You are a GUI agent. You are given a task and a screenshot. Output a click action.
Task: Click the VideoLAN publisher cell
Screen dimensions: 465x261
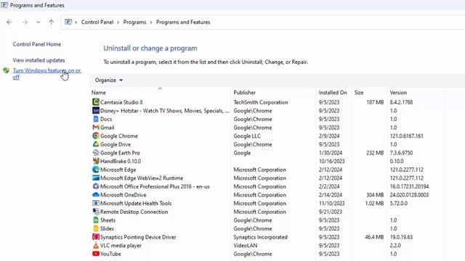pyautogui.click(x=246, y=246)
